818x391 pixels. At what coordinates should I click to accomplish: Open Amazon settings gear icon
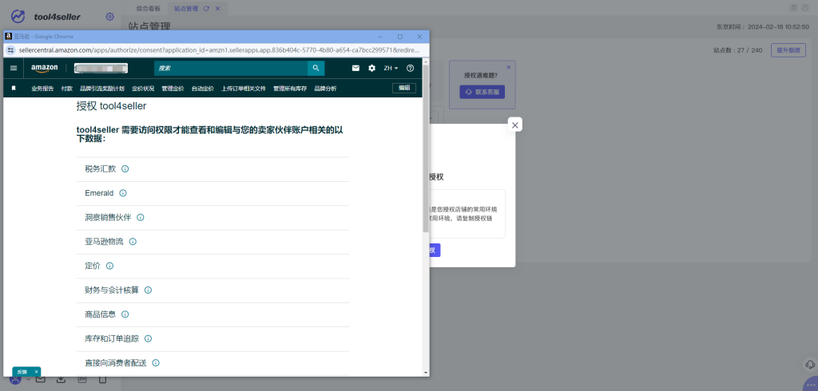click(x=372, y=69)
